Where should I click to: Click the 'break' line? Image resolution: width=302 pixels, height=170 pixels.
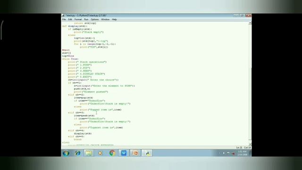[x=77, y=140]
